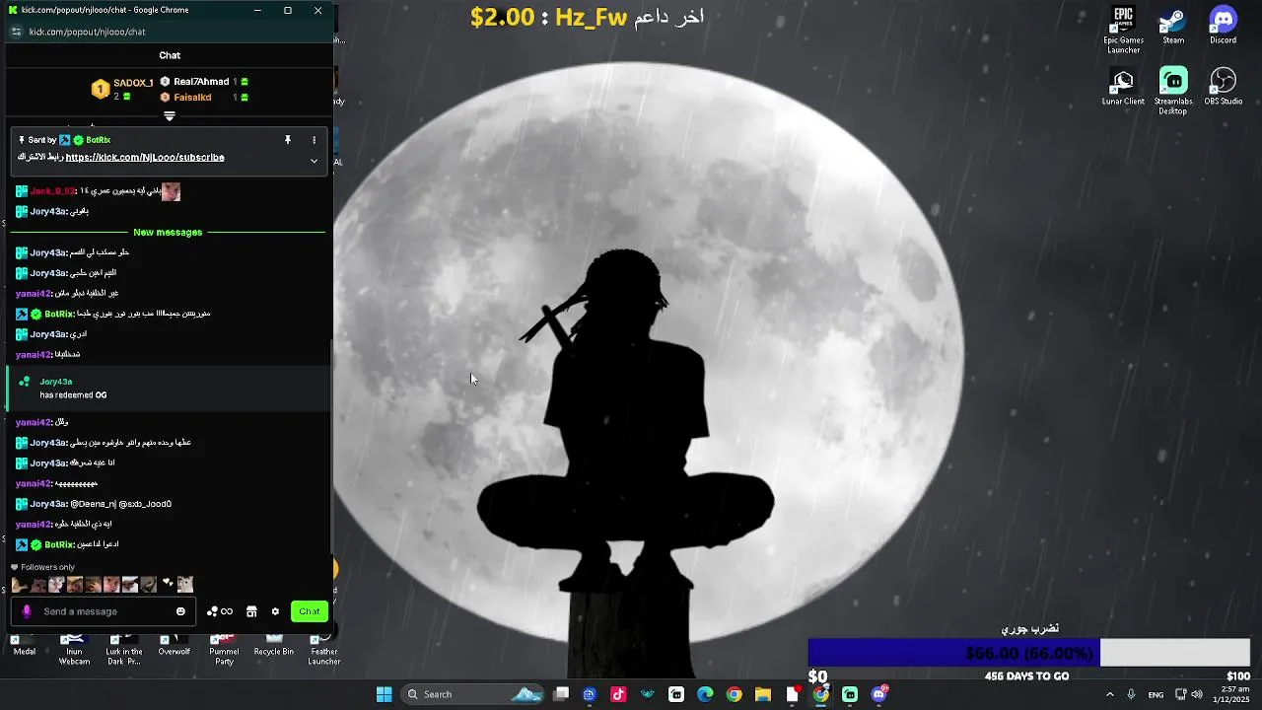Screen dimensions: 1262x710
Task: Open the volume tray icon
Action: pyautogui.click(x=1197, y=694)
